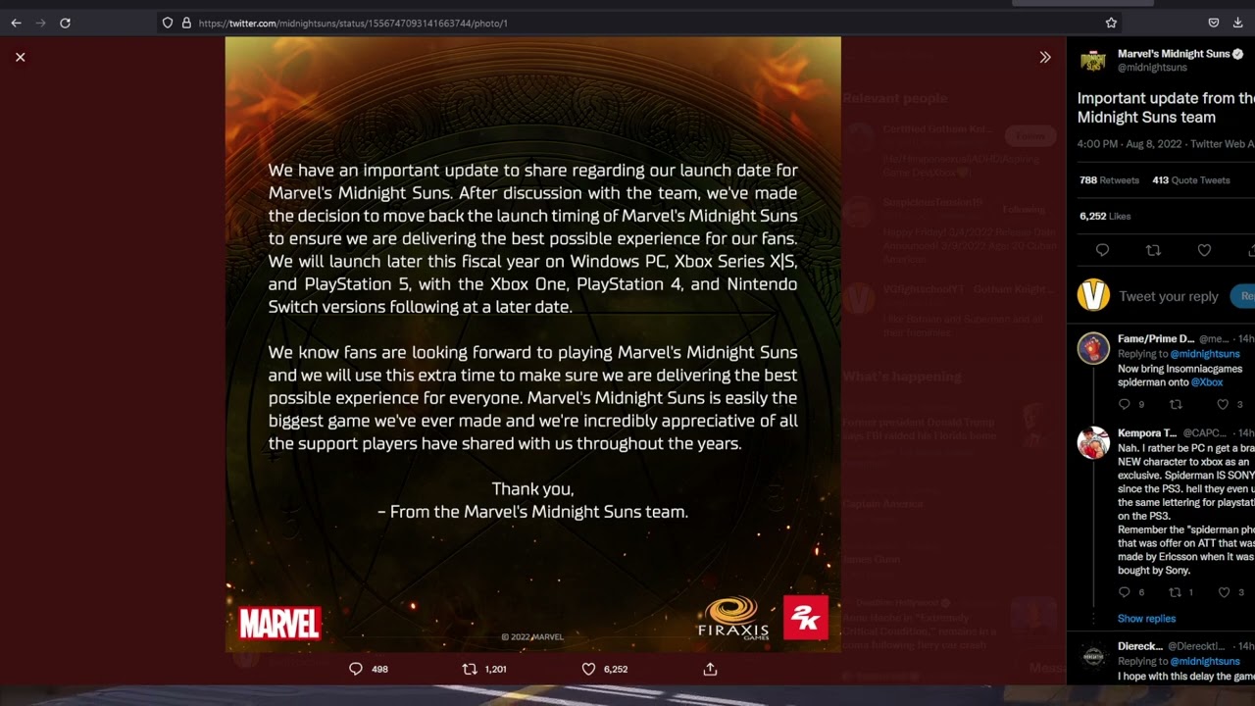1255x706 pixels.
Task: Like the Insomniac spiderman comment
Action: pyautogui.click(x=1223, y=404)
